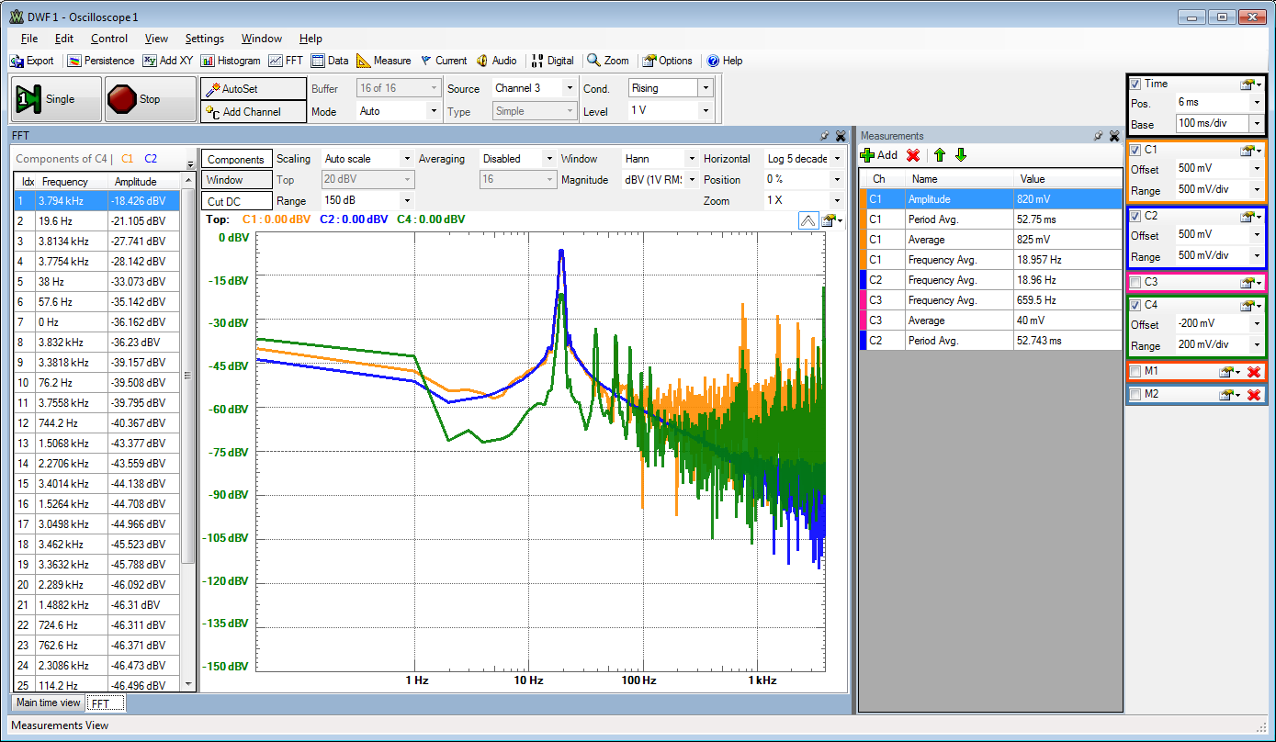This screenshot has height=742, width=1276.
Task: Switch to Main time view tab
Action: coord(49,703)
